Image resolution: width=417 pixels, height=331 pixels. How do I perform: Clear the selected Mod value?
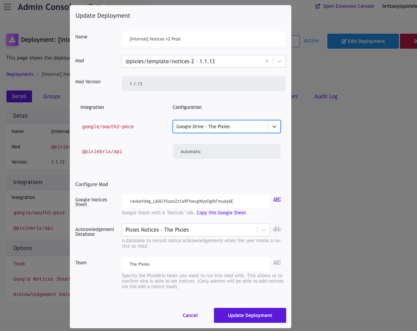(x=267, y=61)
